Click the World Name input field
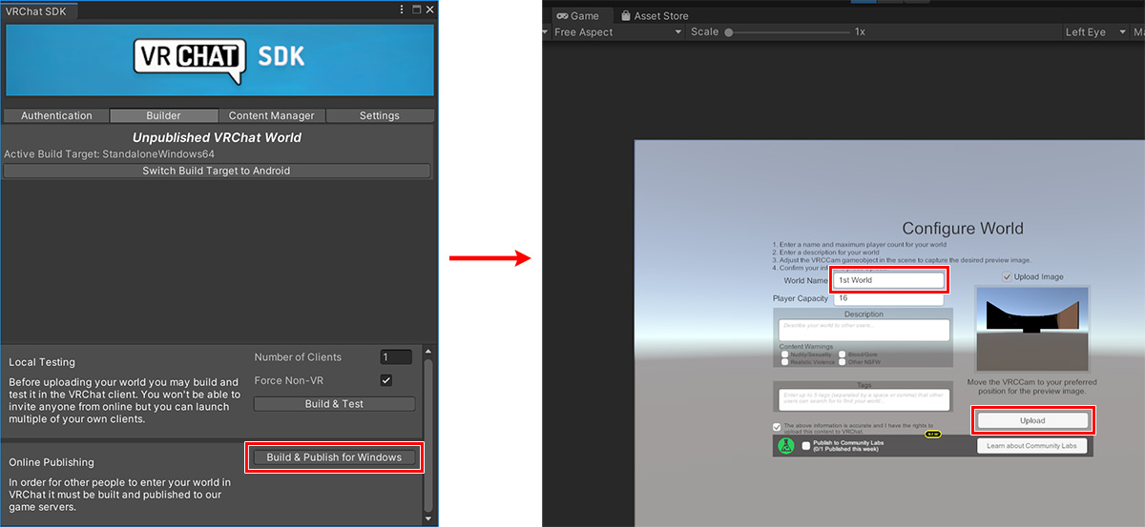Screen dimensions: 1145x527 pyautogui.click(x=889, y=280)
